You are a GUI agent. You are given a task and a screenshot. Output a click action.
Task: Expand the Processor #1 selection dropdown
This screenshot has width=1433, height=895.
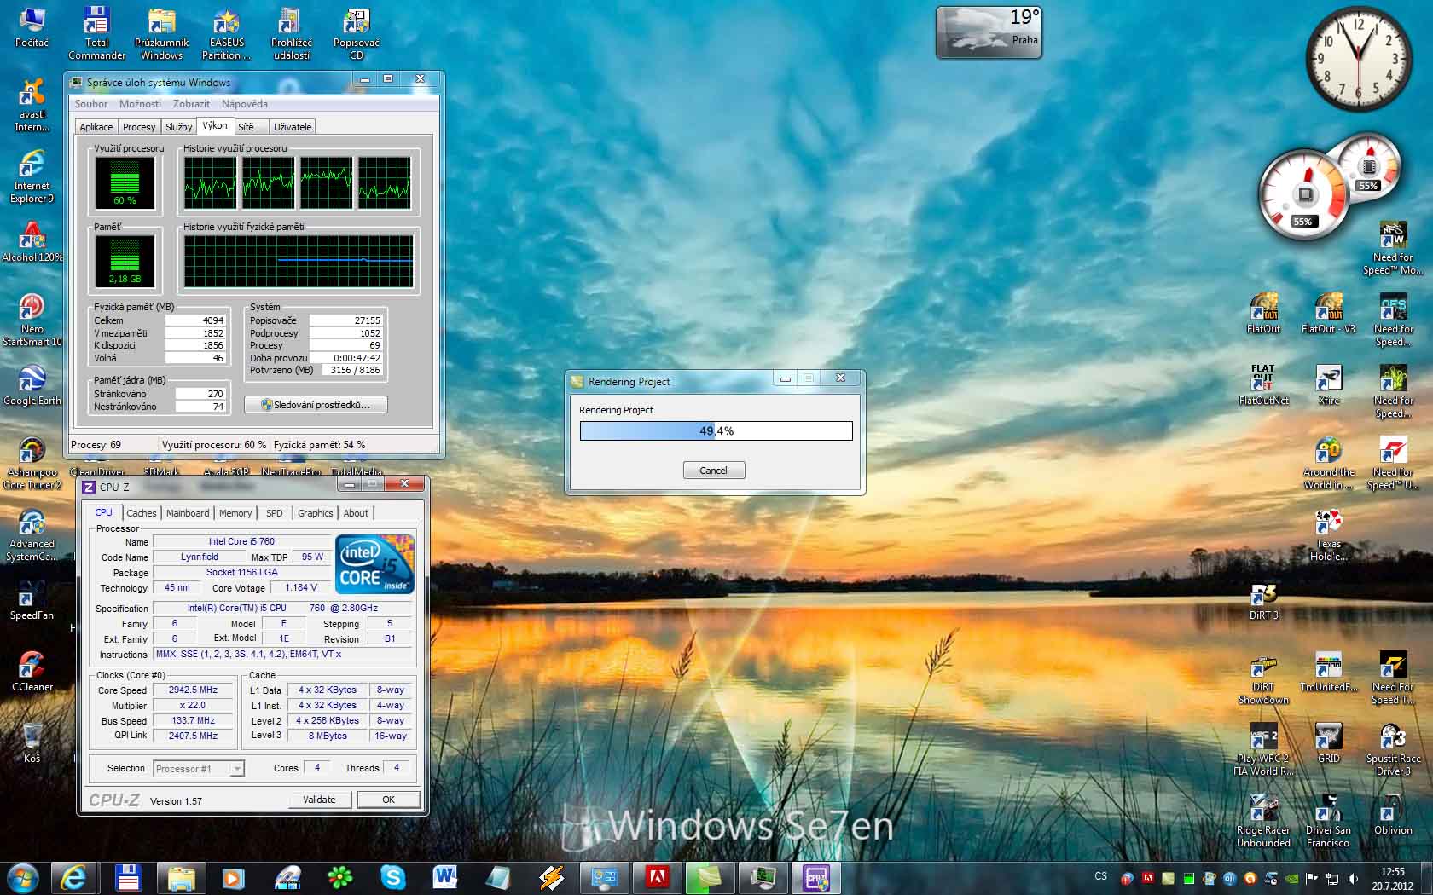coord(237,769)
